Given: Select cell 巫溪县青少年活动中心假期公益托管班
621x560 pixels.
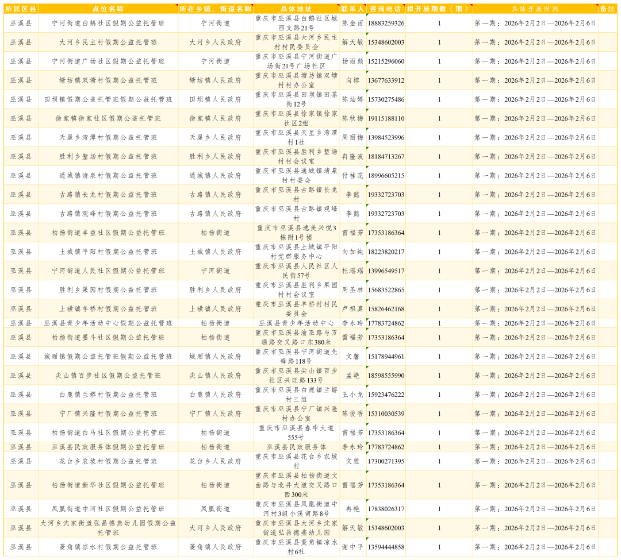Looking at the screenshot, I should (108, 323).
